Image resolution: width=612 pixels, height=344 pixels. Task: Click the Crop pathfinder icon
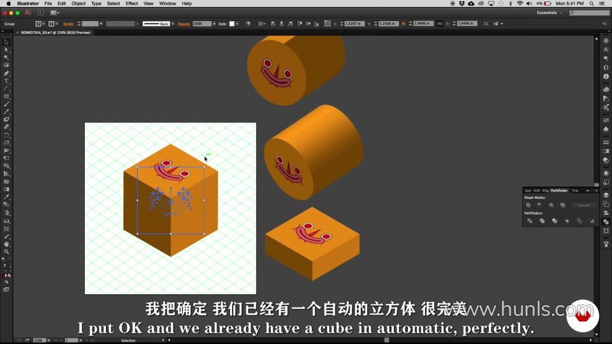(567, 221)
